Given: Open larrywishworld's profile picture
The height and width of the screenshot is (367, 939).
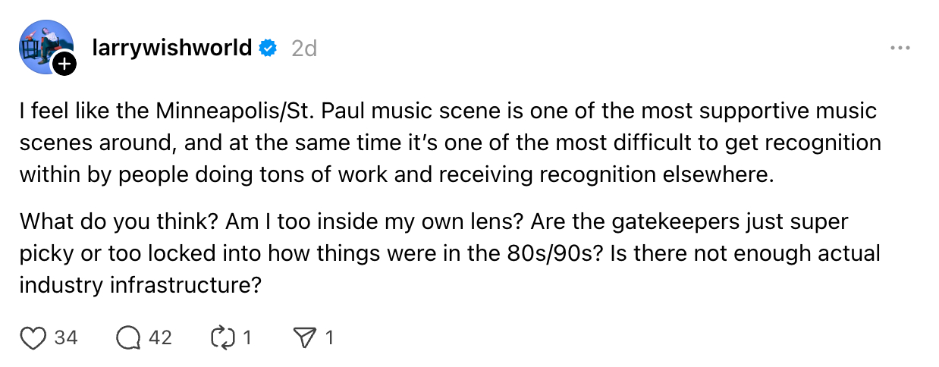Looking at the screenshot, I should (45, 47).
